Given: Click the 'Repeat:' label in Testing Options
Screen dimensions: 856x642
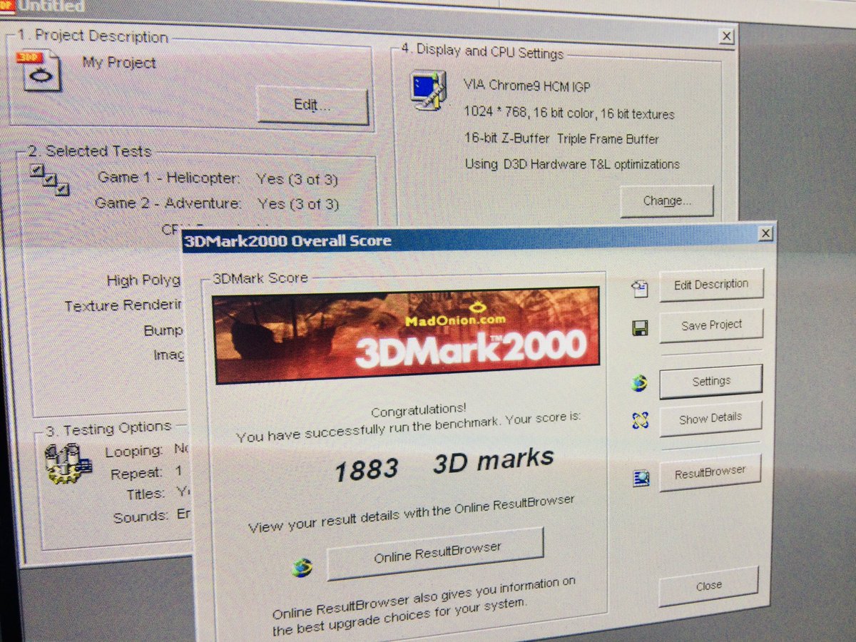Looking at the screenshot, I should click(x=136, y=473).
